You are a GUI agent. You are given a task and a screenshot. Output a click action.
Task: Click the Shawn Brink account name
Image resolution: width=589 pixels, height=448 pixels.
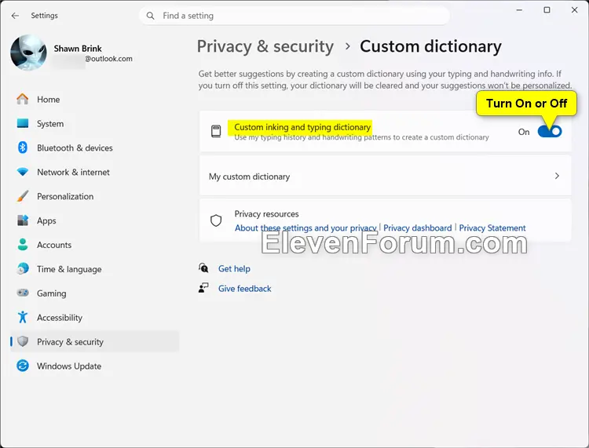point(78,49)
